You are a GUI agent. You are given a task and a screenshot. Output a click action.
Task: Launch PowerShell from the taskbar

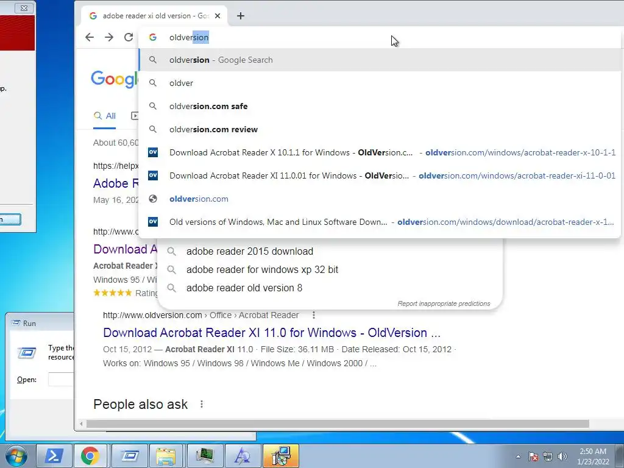(x=54, y=456)
